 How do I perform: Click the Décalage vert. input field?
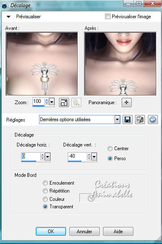(77, 156)
